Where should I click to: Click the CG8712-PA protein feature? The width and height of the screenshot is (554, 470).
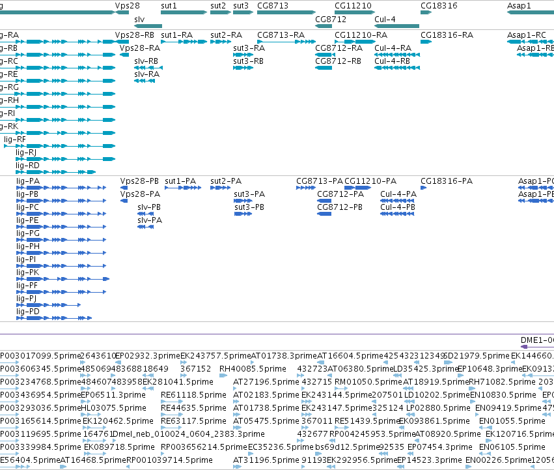coord(324,201)
